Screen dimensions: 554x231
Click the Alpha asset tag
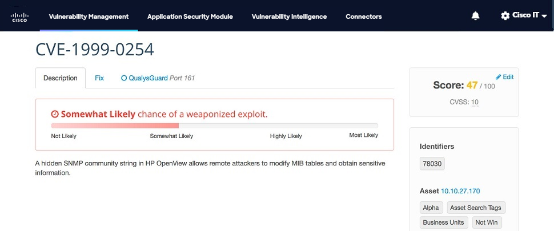[431, 208]
